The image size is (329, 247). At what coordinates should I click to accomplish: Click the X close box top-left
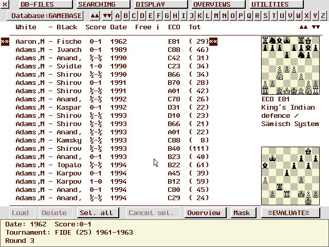tap(5, 4)
